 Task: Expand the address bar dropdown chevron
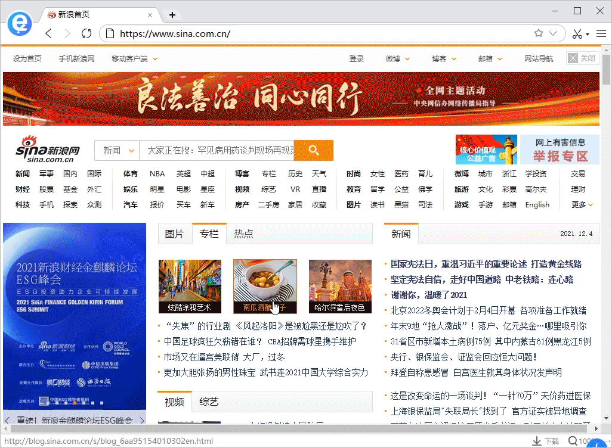click(x=553, y=33)
